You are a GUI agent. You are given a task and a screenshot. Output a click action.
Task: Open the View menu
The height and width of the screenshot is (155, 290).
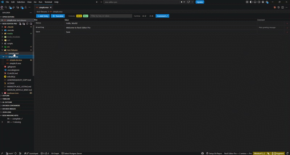coord(29,2)
